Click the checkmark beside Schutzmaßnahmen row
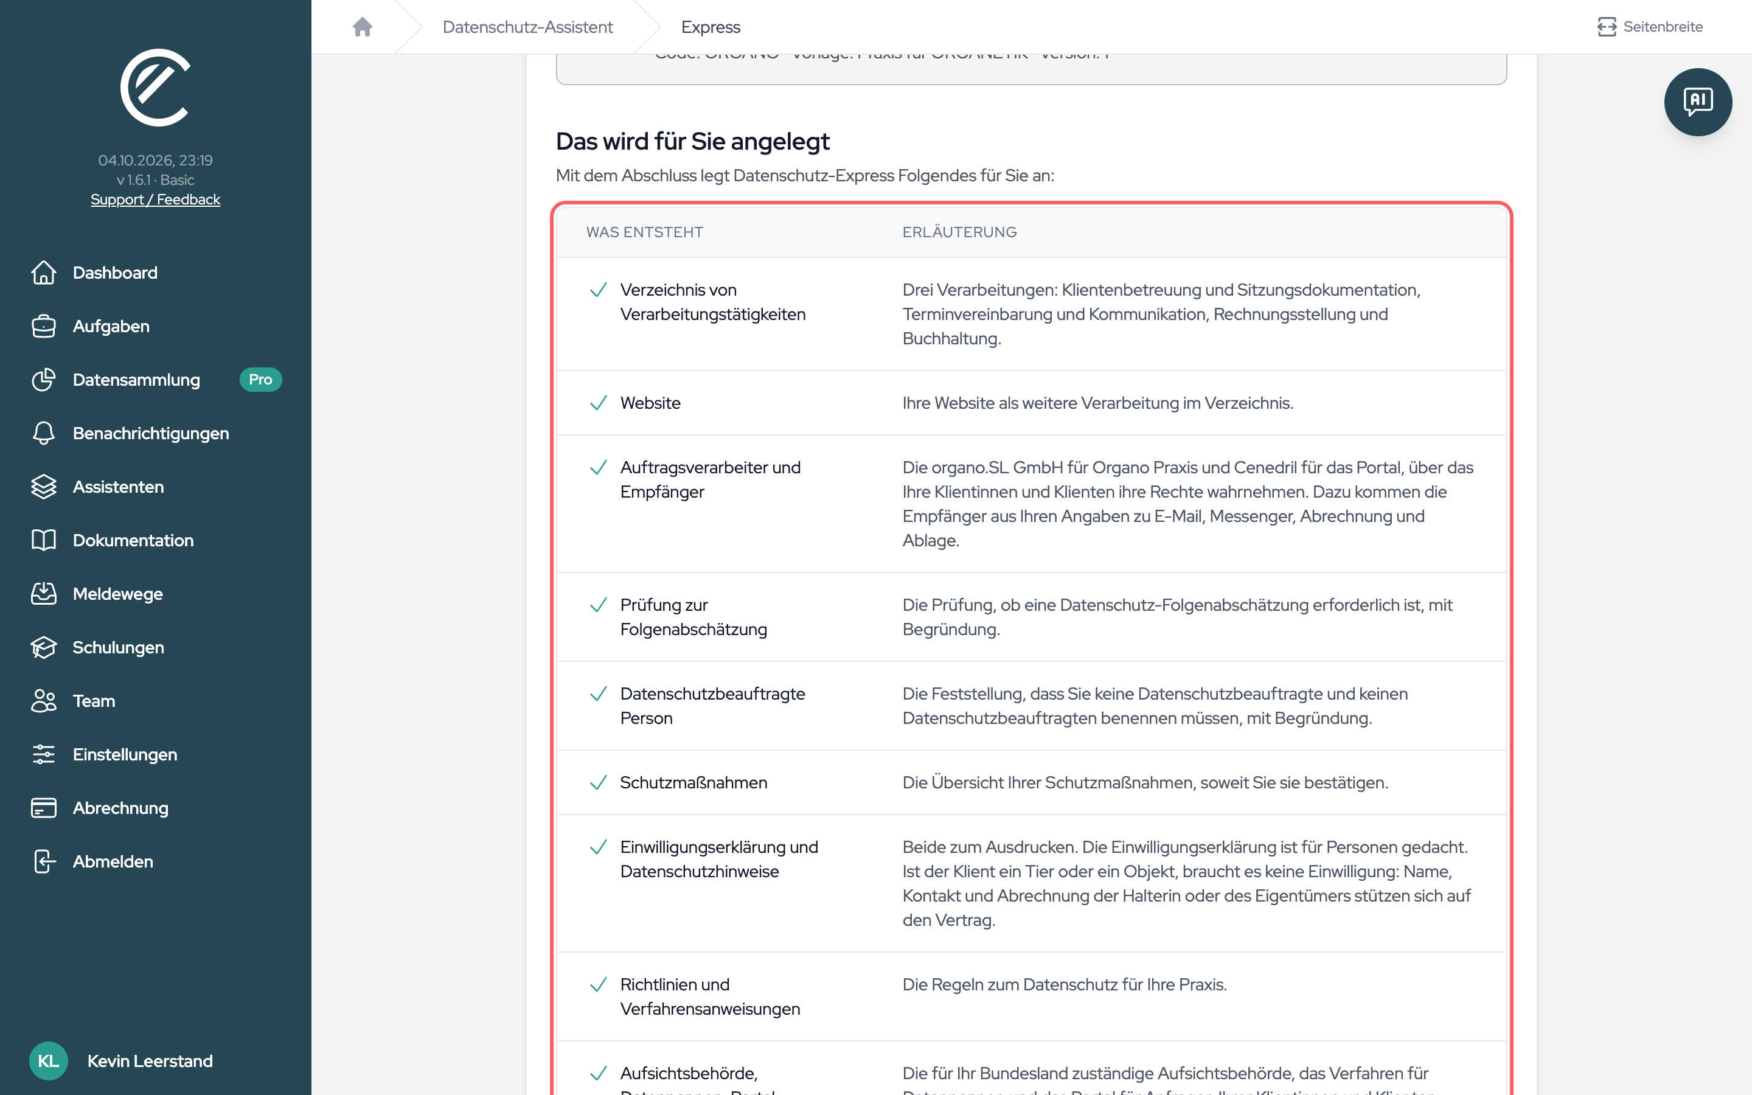 tap(598, 783)
